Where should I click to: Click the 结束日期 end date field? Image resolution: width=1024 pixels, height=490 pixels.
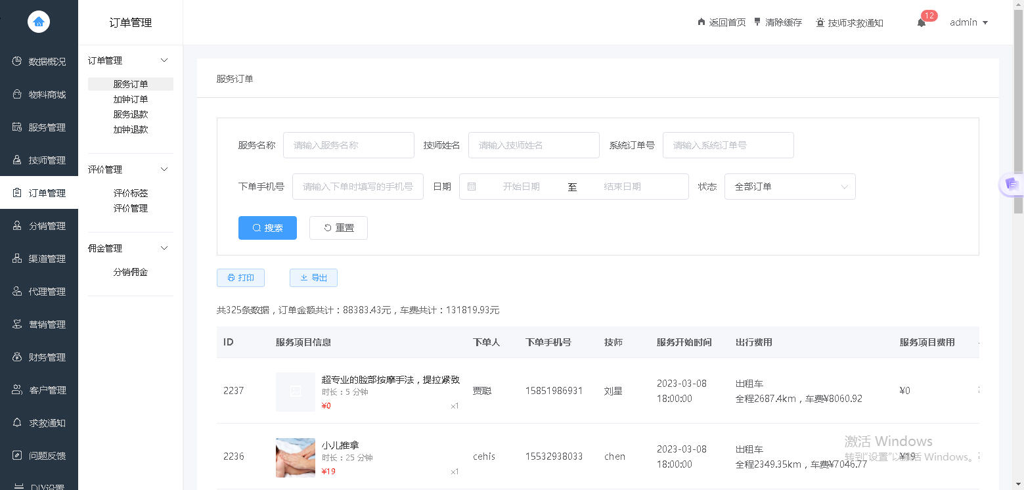tap(623, 187)
